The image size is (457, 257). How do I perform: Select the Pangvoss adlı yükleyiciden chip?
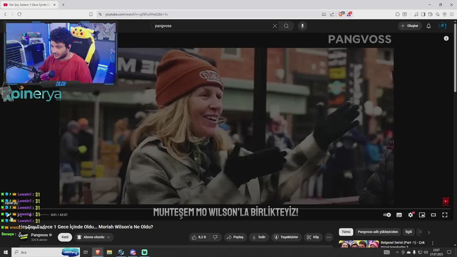(x=378, y=232)
